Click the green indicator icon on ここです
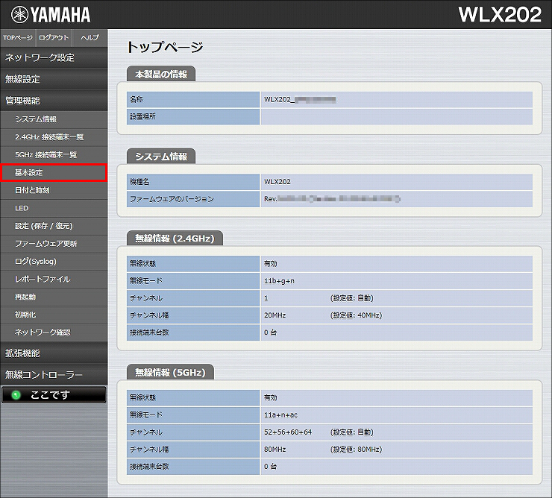The height and width of the screenshot is (498, 552). click(16, 395)
